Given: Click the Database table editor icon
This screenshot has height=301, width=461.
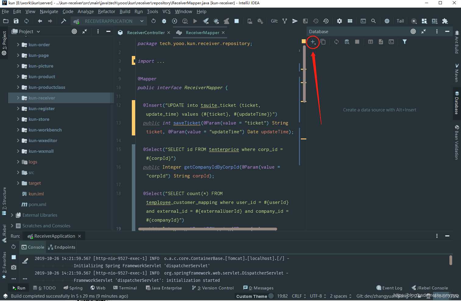Looking at the screenshot, I should coord(371,42).
